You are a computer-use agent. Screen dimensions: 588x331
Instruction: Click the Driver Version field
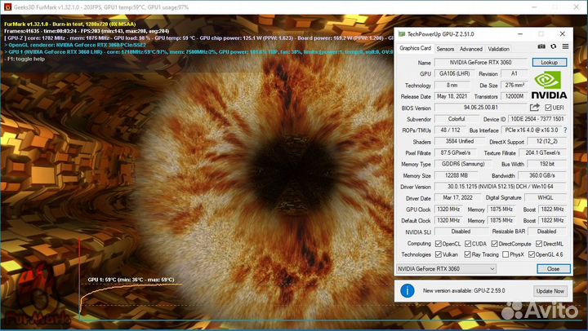501,187
